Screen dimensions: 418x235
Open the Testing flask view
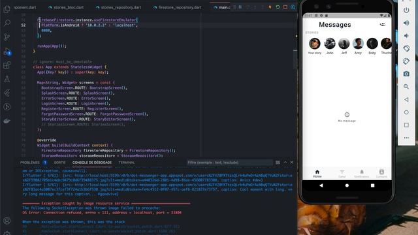point(7,79)
